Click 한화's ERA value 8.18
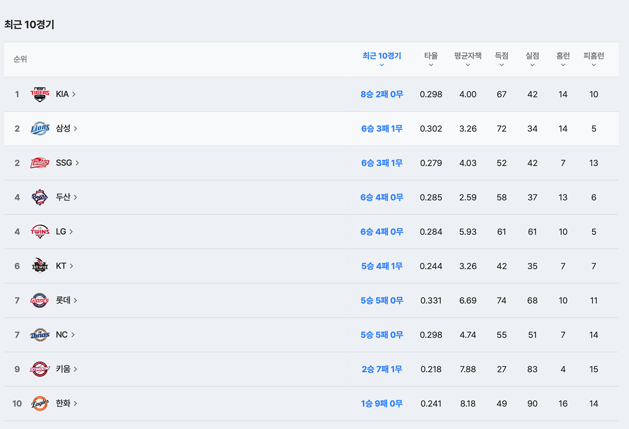The width and height of the screenshot is (629, 429). pos(468,403)
